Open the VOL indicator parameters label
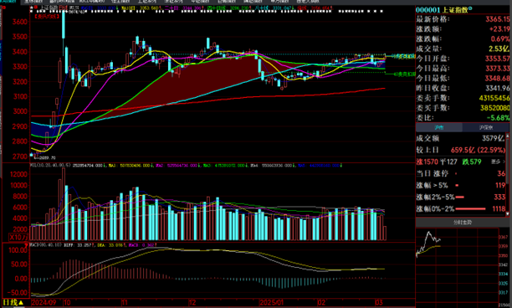The image size is (512, 308). (50, 165)
